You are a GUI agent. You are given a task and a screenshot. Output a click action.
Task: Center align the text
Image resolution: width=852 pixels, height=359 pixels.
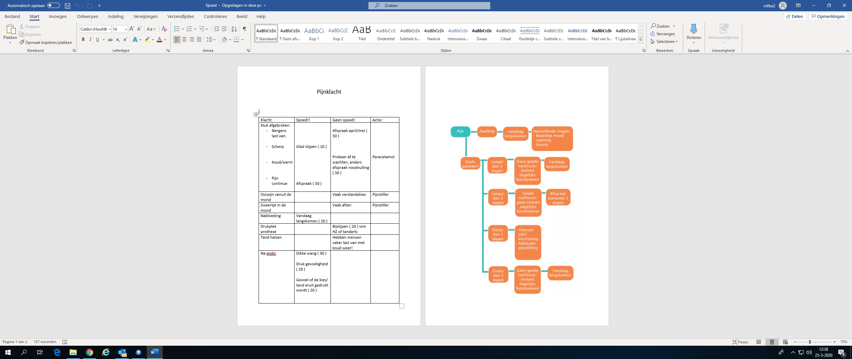[184, 40]
